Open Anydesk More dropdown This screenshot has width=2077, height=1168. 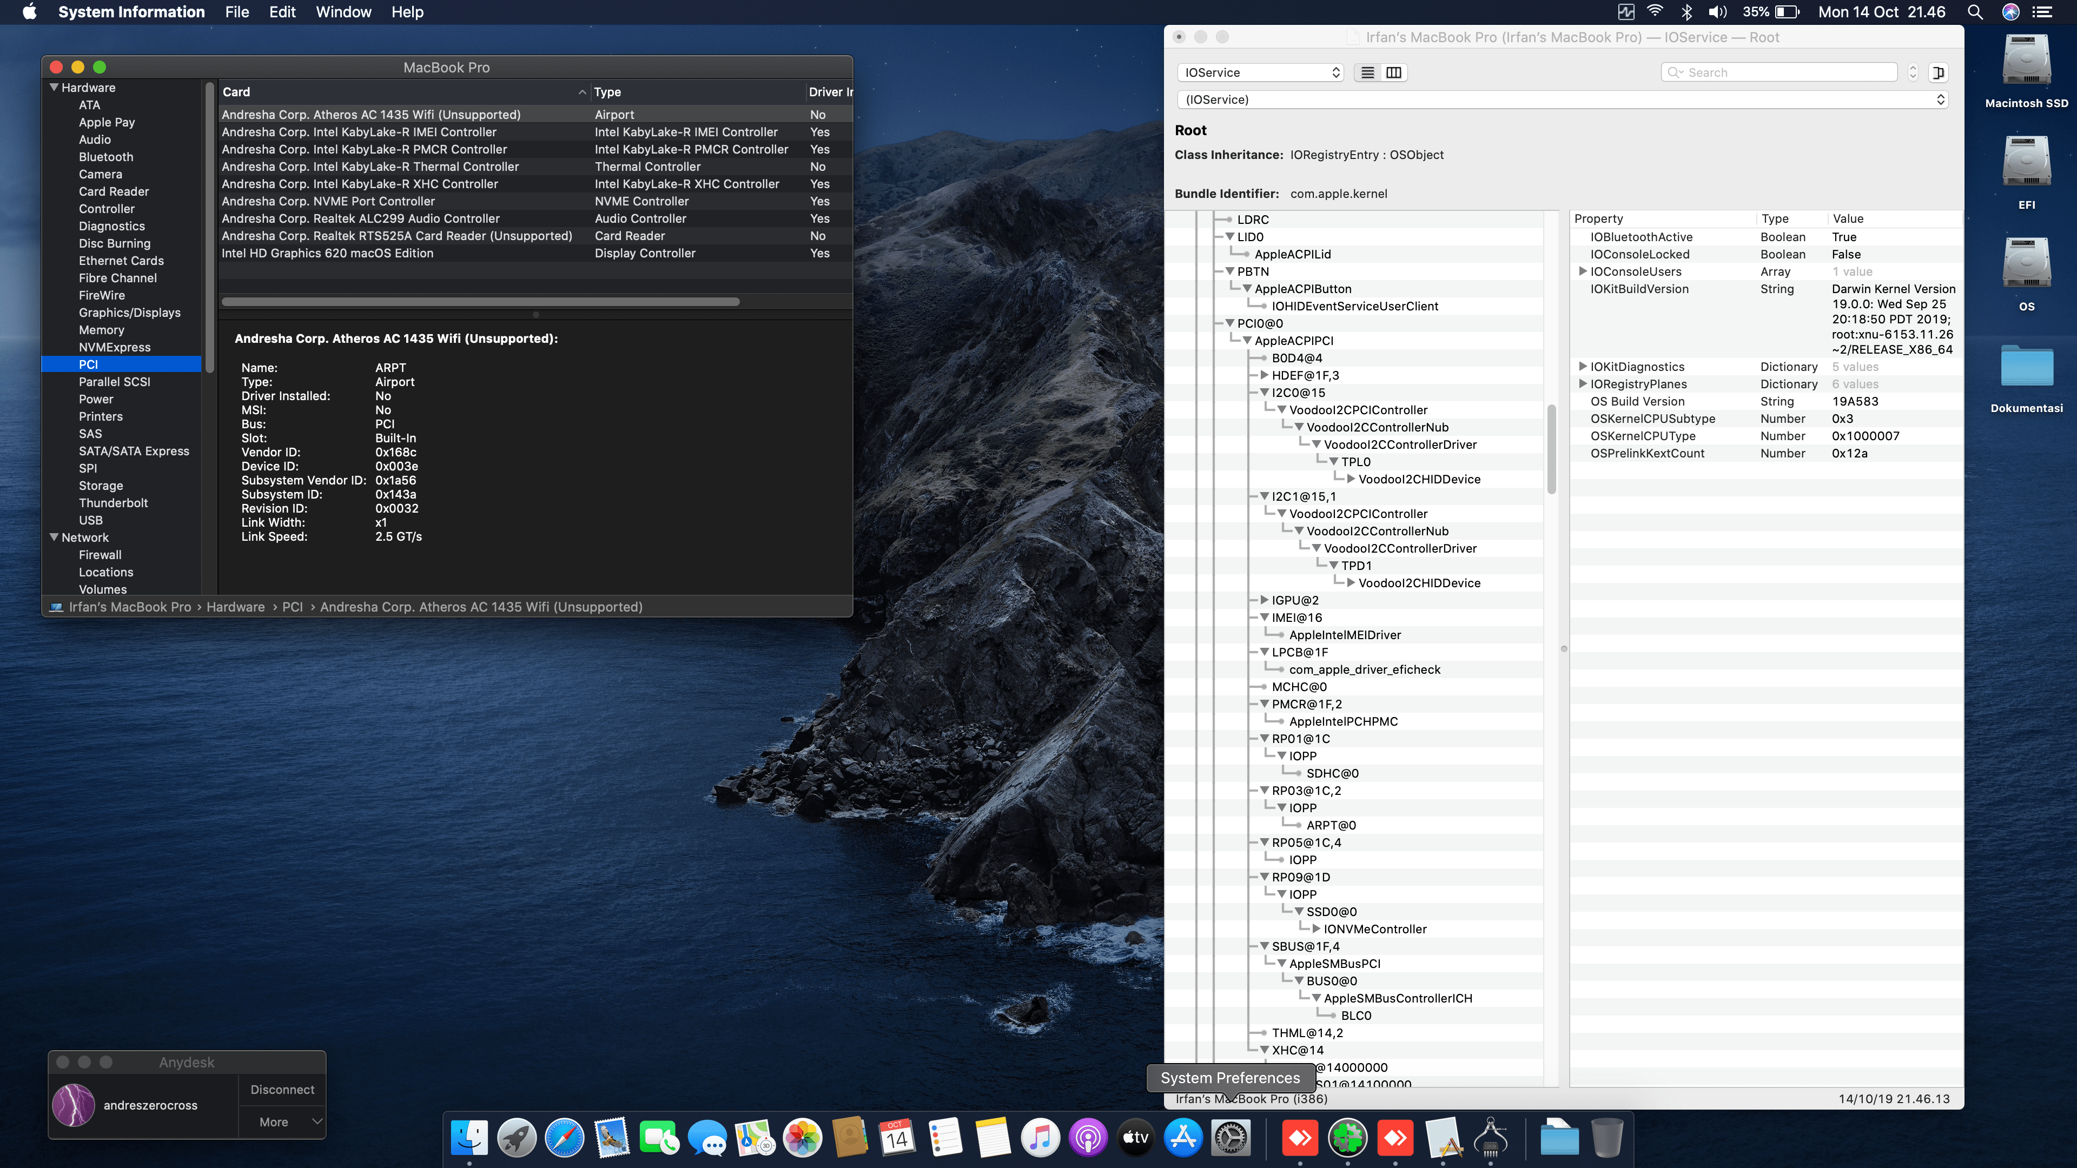[x=282, y=1121]
